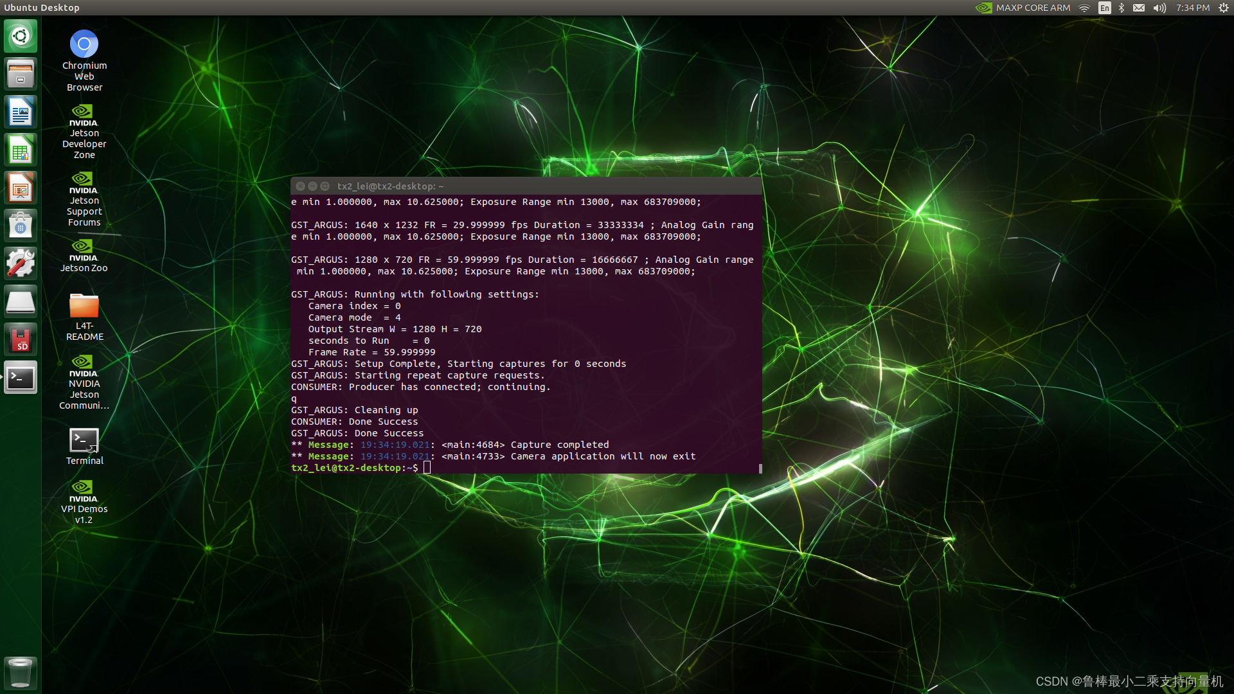
Task: Click 'Camera application will now exit' line
Action: coord(494,456)
